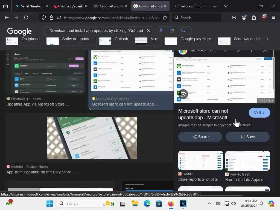The width and height of the screenshot is (280, 210).
Task: Open How-To Geek related image thumbnail
Action: [x=248, y=160]
